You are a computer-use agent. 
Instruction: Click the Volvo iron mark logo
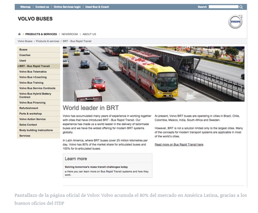[x=235, y=21]
